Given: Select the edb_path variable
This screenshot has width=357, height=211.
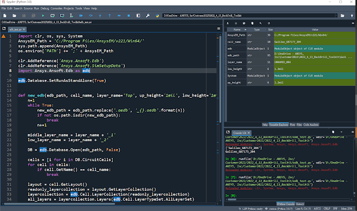Looking at the screenshot, I should pos(291,55).
